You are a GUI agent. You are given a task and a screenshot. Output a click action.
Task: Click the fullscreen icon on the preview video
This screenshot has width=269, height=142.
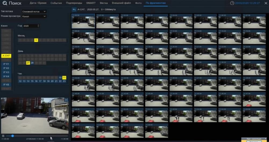click(66, 100)
